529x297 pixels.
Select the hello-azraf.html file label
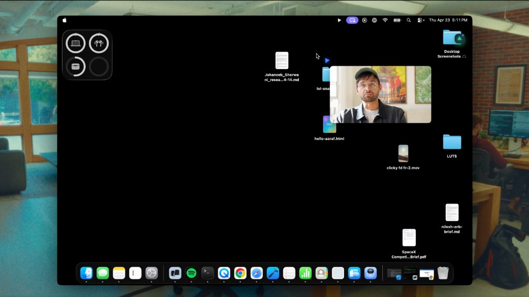[x=329, y=139]
